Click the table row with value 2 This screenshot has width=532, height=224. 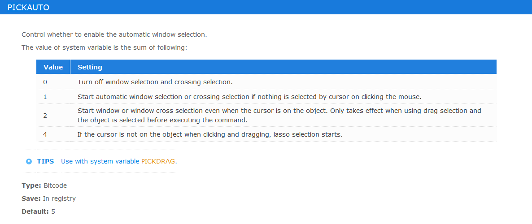[266, 115]
